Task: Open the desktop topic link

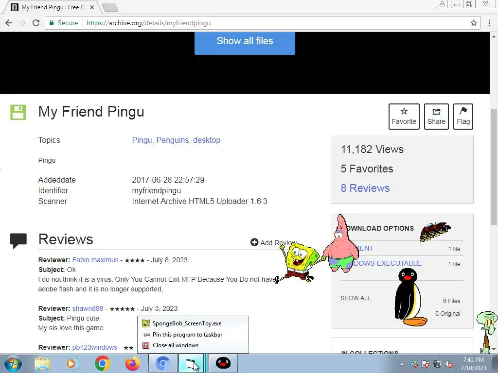Action: tap(207, 140)
